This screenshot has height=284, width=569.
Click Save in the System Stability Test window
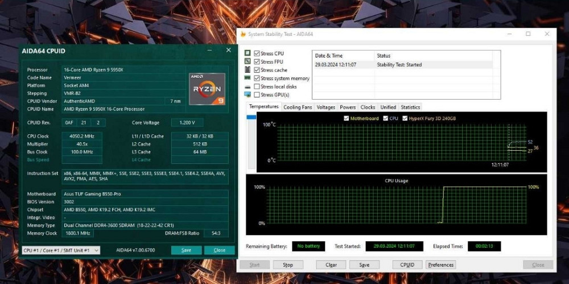364,265
